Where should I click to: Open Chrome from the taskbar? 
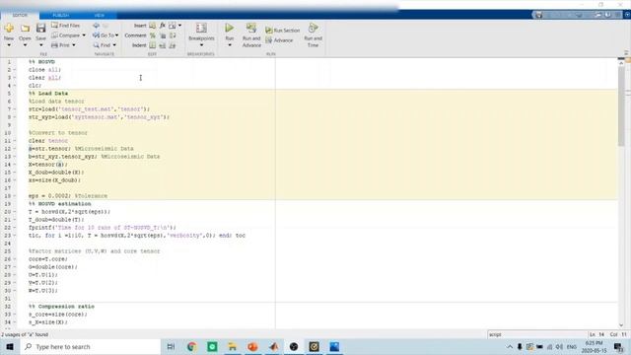191,346
